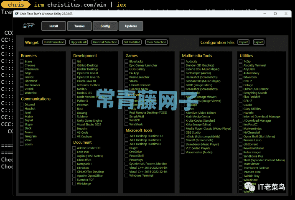Check the VLC (Video Player) checkbox
The image size is (295, 200).
point(183,148)
